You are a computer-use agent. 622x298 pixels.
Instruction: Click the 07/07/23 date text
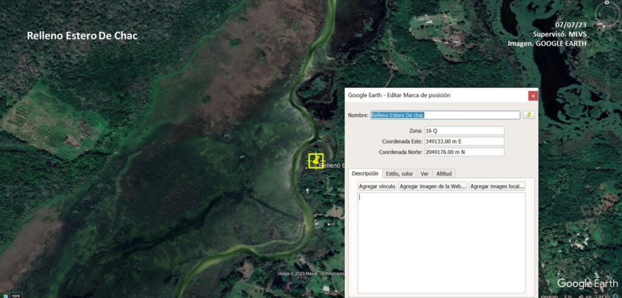click(571, 25)
